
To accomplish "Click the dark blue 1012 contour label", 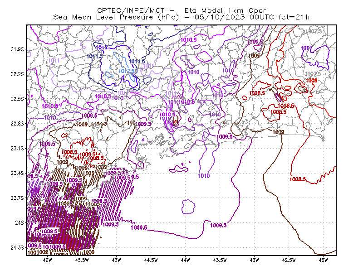I will coord(102,48).
